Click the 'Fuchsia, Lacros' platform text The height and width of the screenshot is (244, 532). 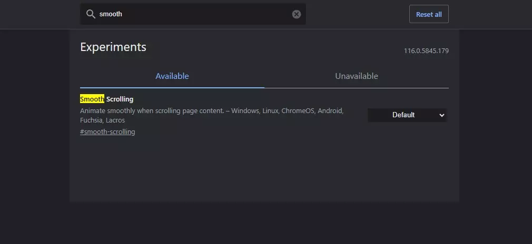click(103, 120)
